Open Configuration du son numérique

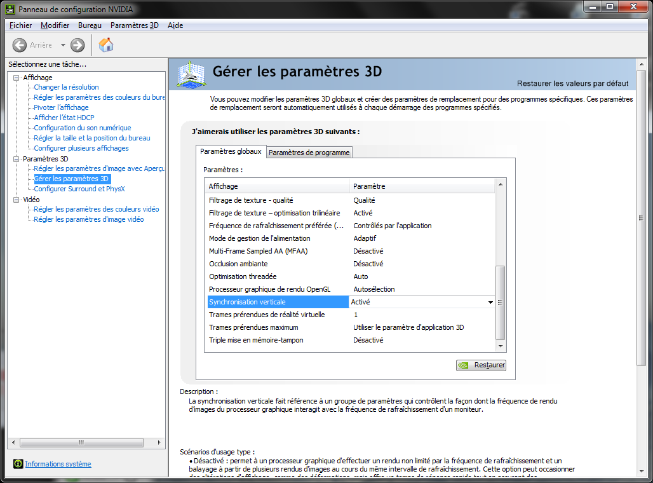[x=83, y=128]
